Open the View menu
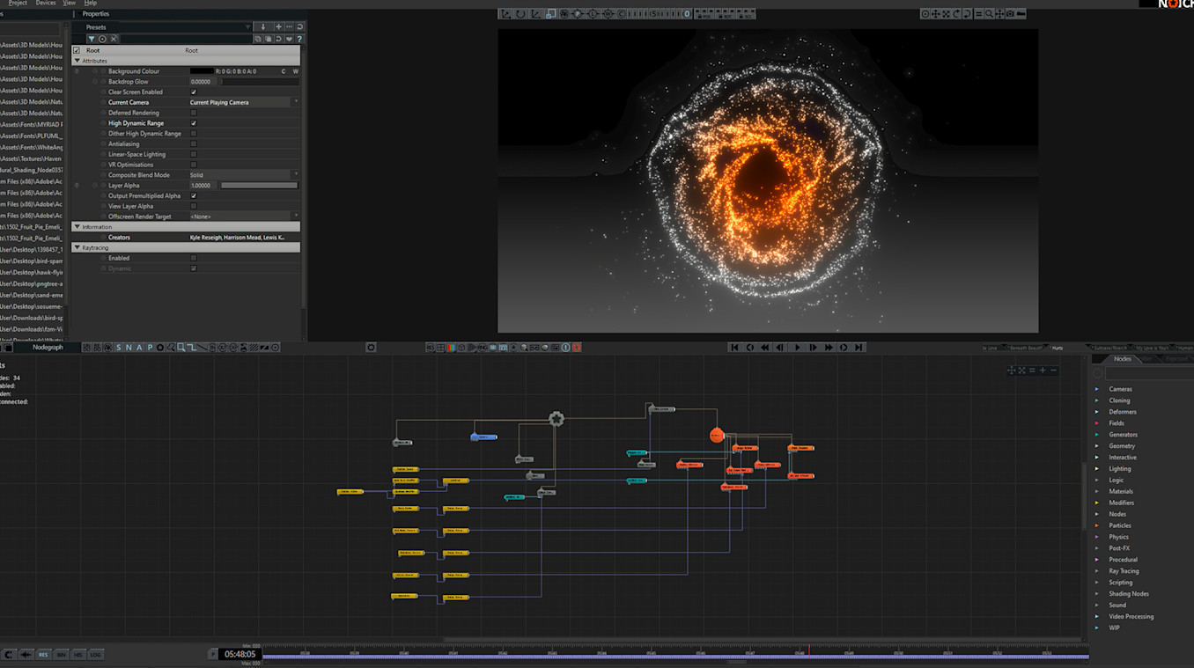Viewport: 1194px width, 668px height. (69, 4)
